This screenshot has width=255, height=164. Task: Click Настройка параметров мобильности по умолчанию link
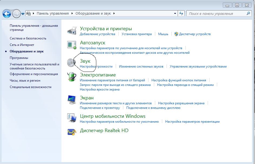point(119,122)
